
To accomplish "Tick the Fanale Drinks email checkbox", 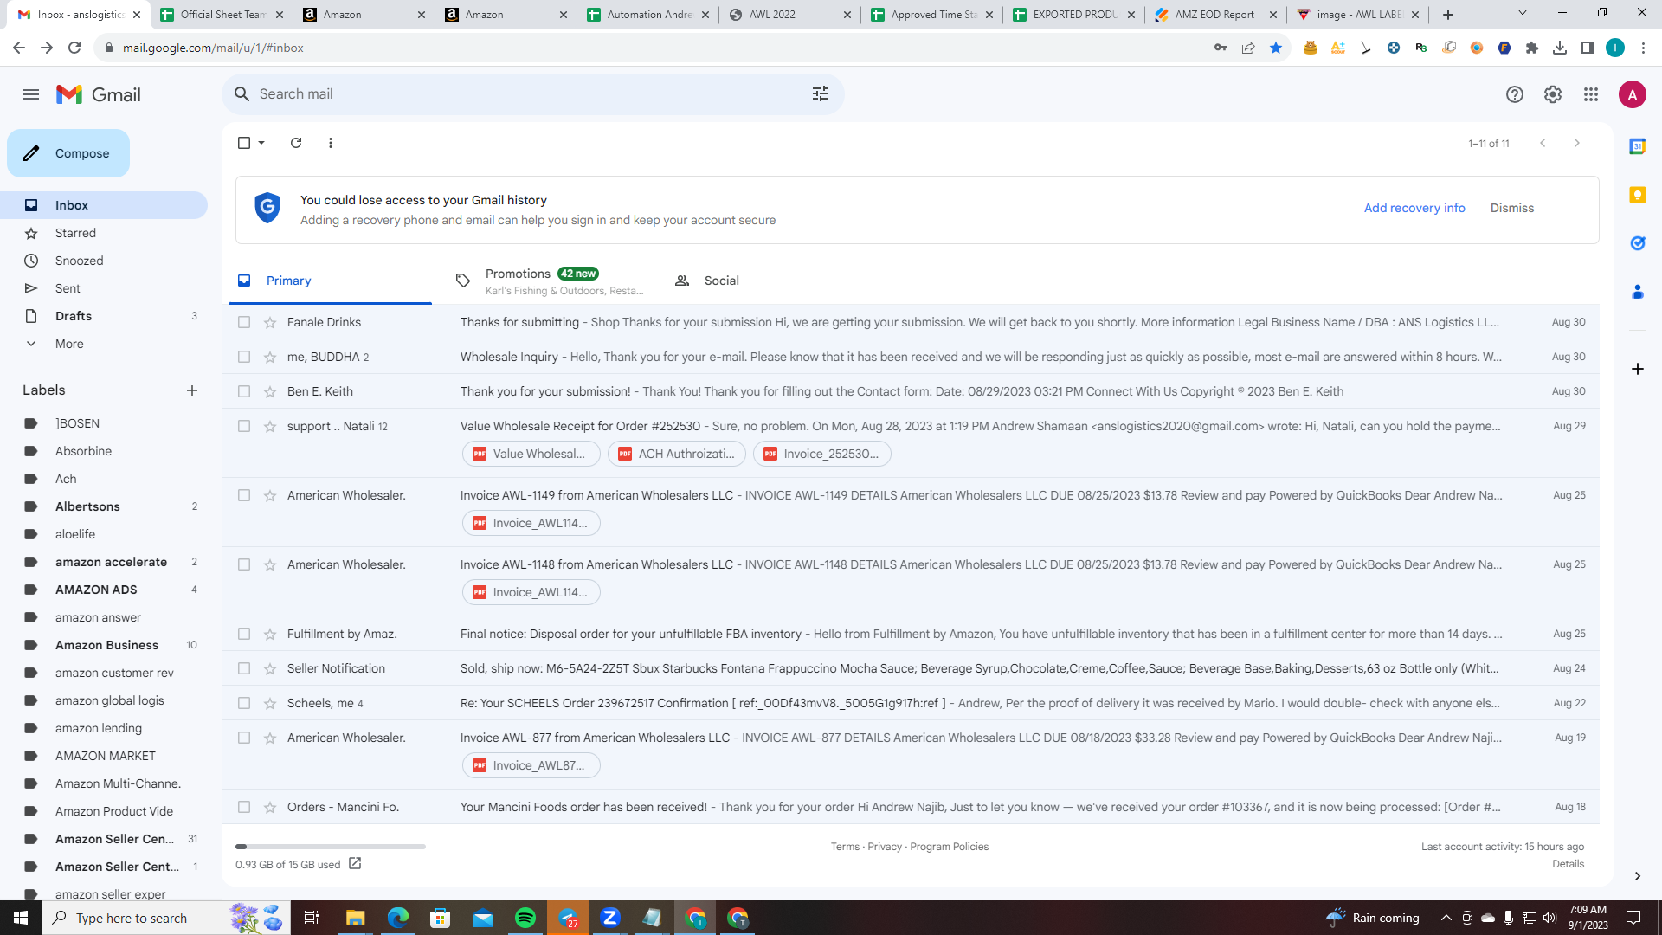I will 244,322.
